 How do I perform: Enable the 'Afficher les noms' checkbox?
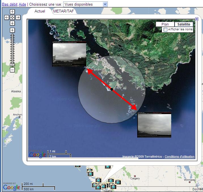165,29
